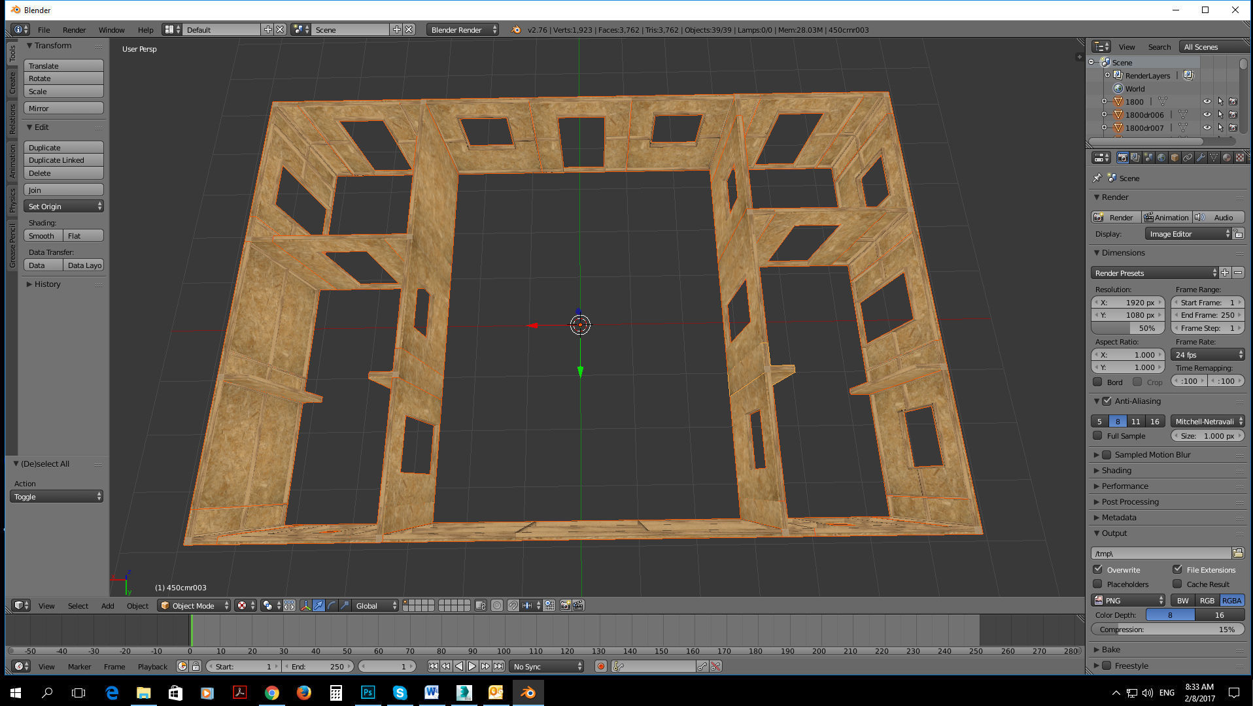This screenshot has height=706, width=1253.
Task: Toggle visibility of 1800dr006 object
Action: [1207, 114]
